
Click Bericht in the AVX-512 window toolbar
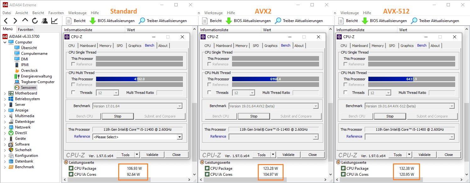pos(348,21)
